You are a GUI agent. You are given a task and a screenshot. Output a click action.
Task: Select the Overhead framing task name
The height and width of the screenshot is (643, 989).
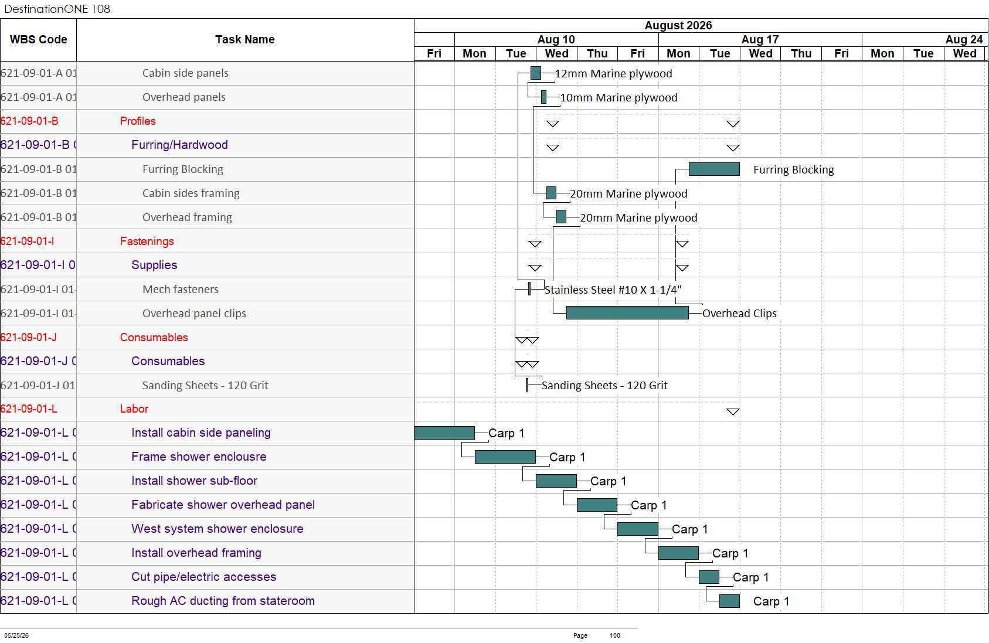tap(187, 217)
